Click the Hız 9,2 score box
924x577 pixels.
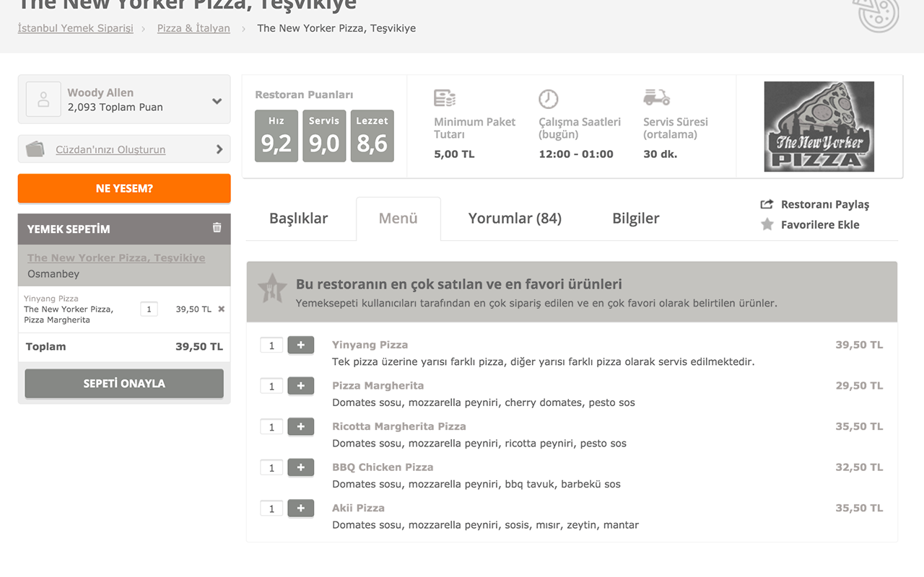coord(276,136)
